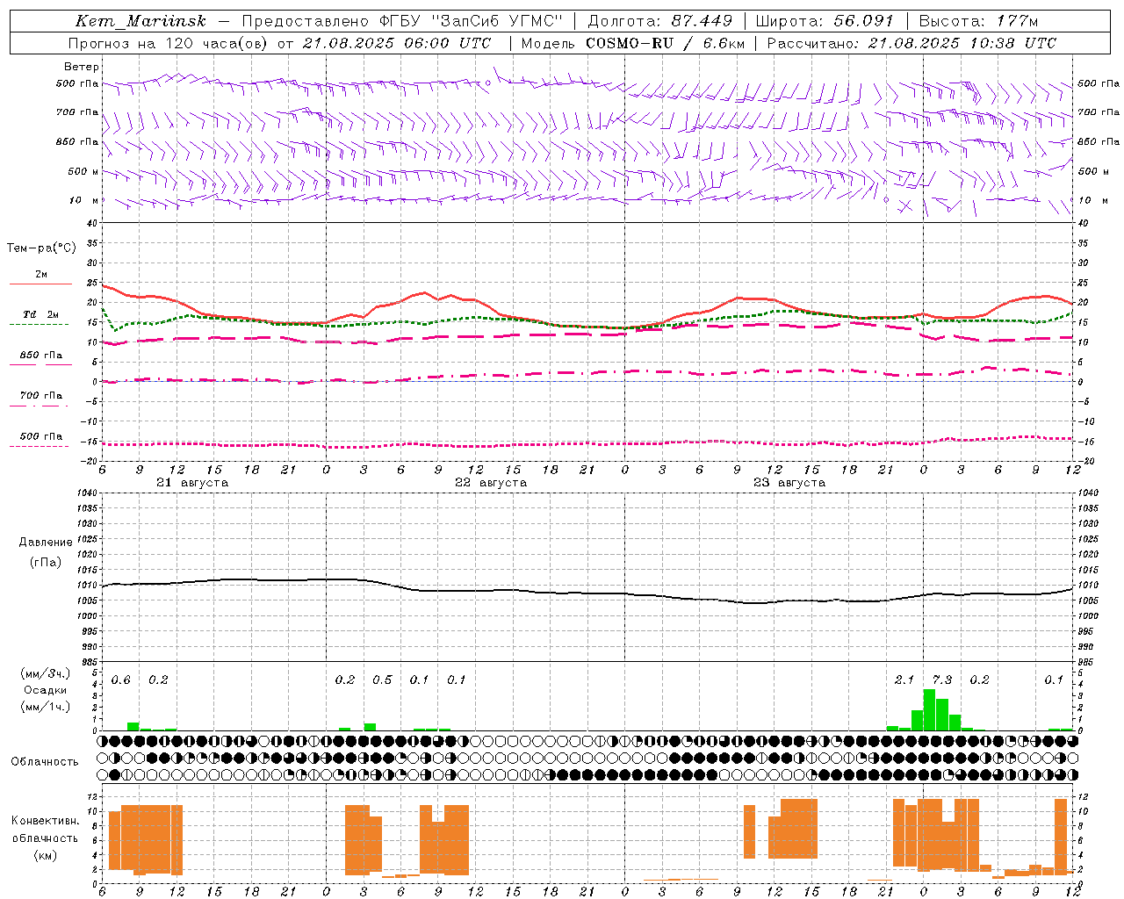This screenshot has height=899, width=1124.
Task: Select the date label "23 августа"
Action: pos(789,483)
